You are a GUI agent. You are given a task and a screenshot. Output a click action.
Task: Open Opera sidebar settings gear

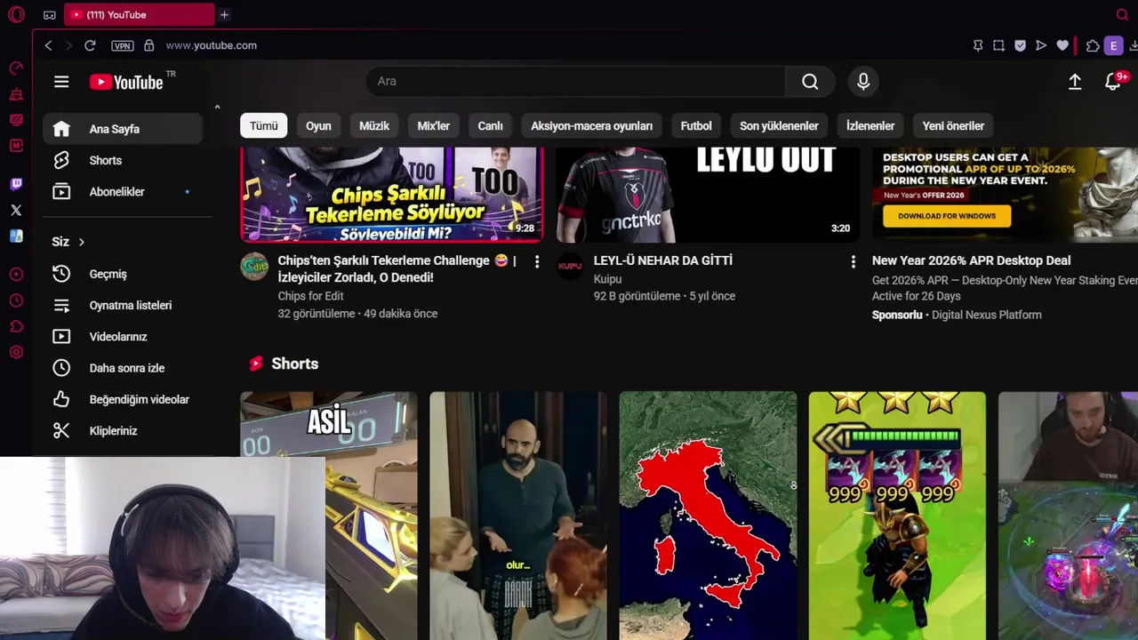(x=16, y=353)
